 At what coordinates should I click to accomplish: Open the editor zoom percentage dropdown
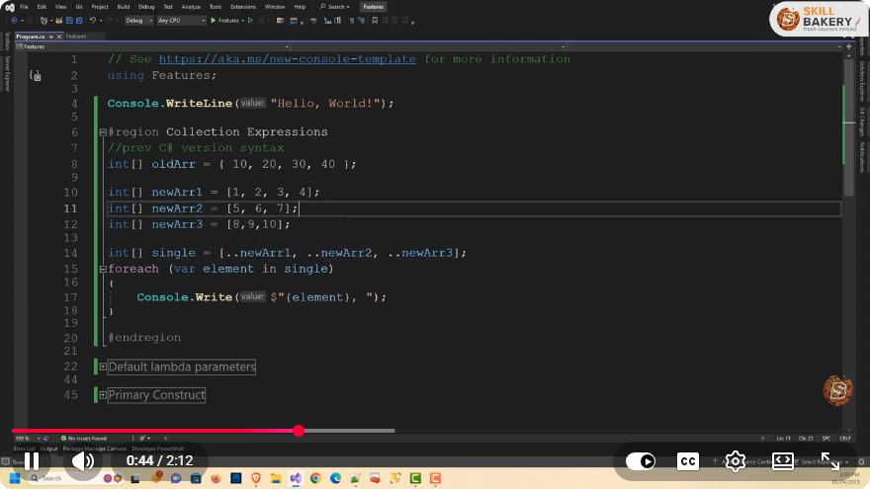click(28, 438)
